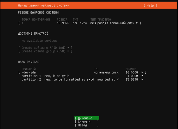Expand the /dev/sda disk options arrow

pos(143,72)
